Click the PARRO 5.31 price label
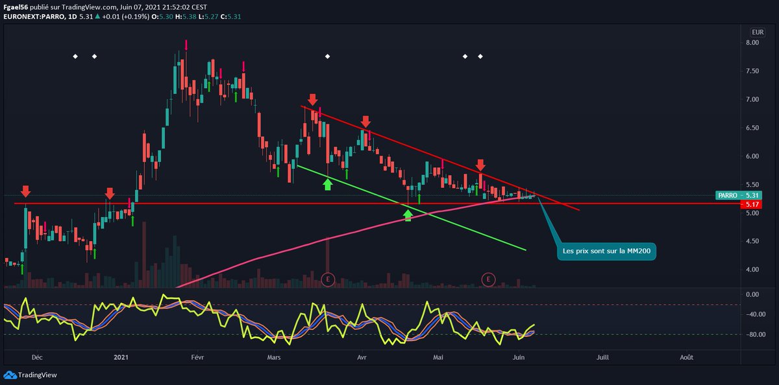Viewport: 779px width, 385px height. tap(737, 195)
